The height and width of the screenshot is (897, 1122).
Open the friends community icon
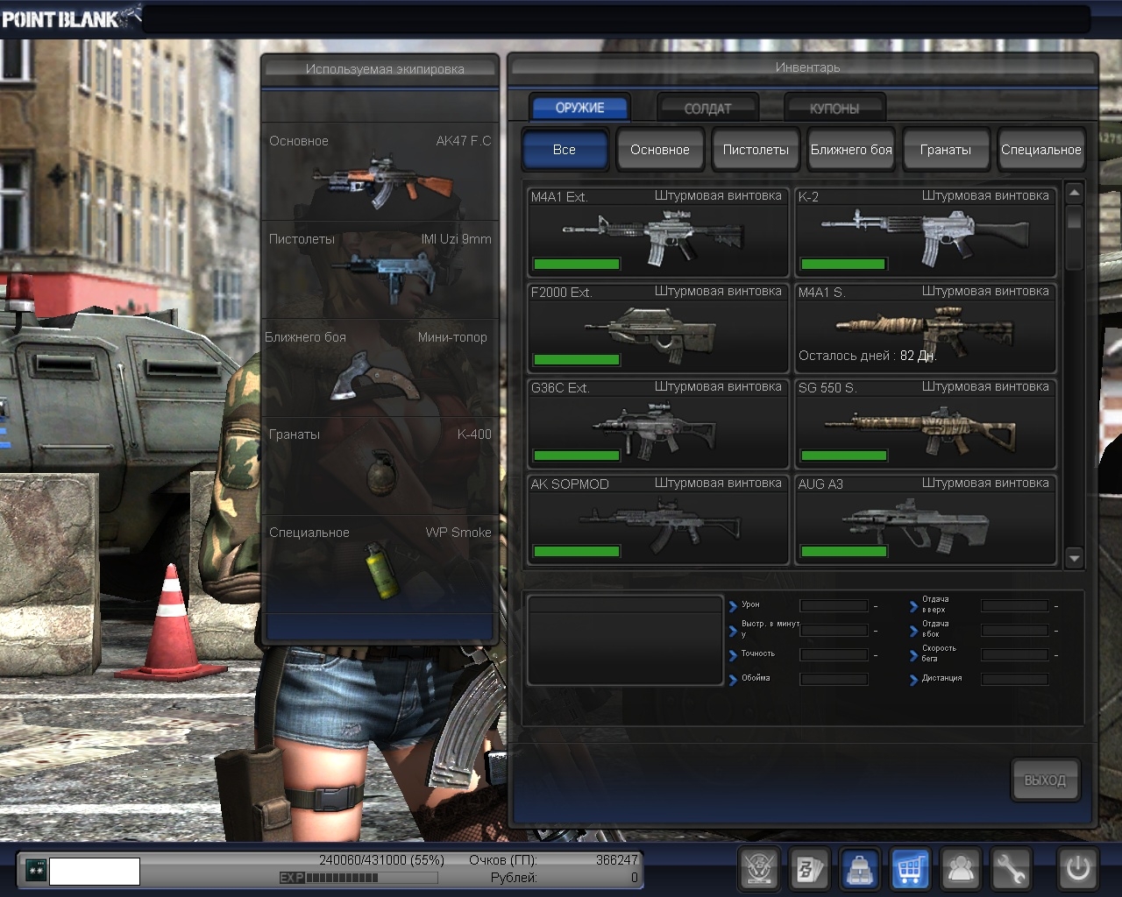pos(961,869)
